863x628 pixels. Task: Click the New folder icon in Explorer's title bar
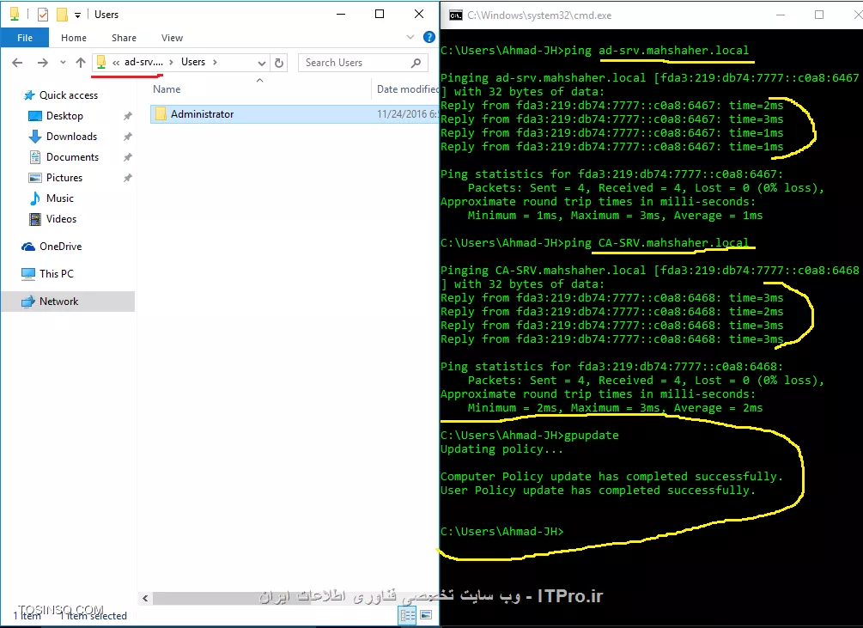click(62, 15)
